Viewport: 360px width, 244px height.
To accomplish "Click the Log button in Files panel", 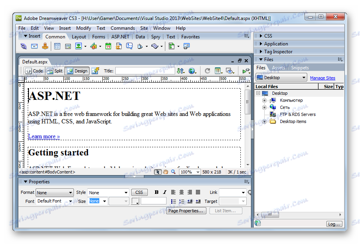I will pos(334,224).
